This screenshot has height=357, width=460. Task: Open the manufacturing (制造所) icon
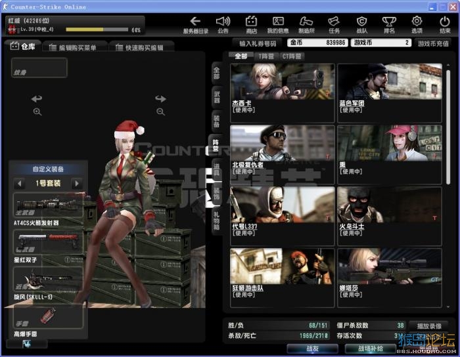click(306, 24)
